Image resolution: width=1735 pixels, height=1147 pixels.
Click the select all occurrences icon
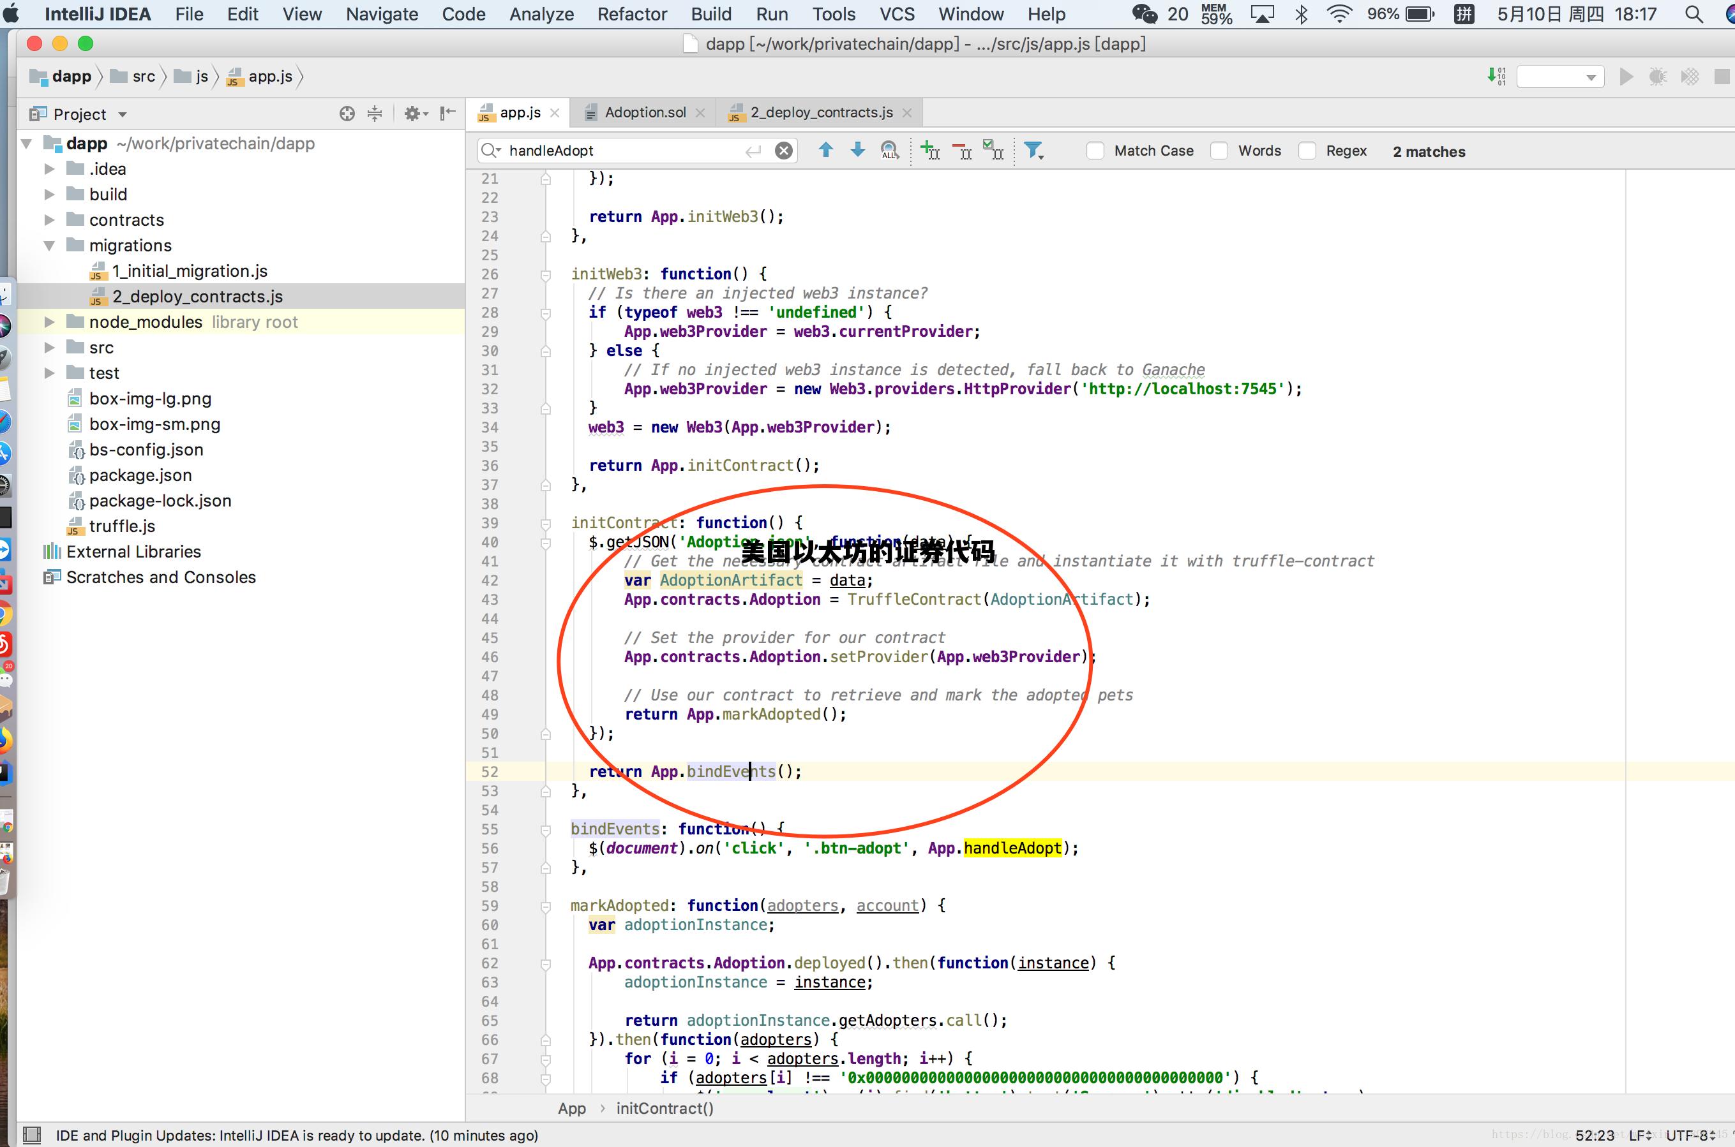(993, 150)
